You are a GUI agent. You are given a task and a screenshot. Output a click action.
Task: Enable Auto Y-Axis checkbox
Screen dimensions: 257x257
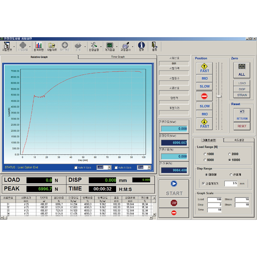pos(76,167)
